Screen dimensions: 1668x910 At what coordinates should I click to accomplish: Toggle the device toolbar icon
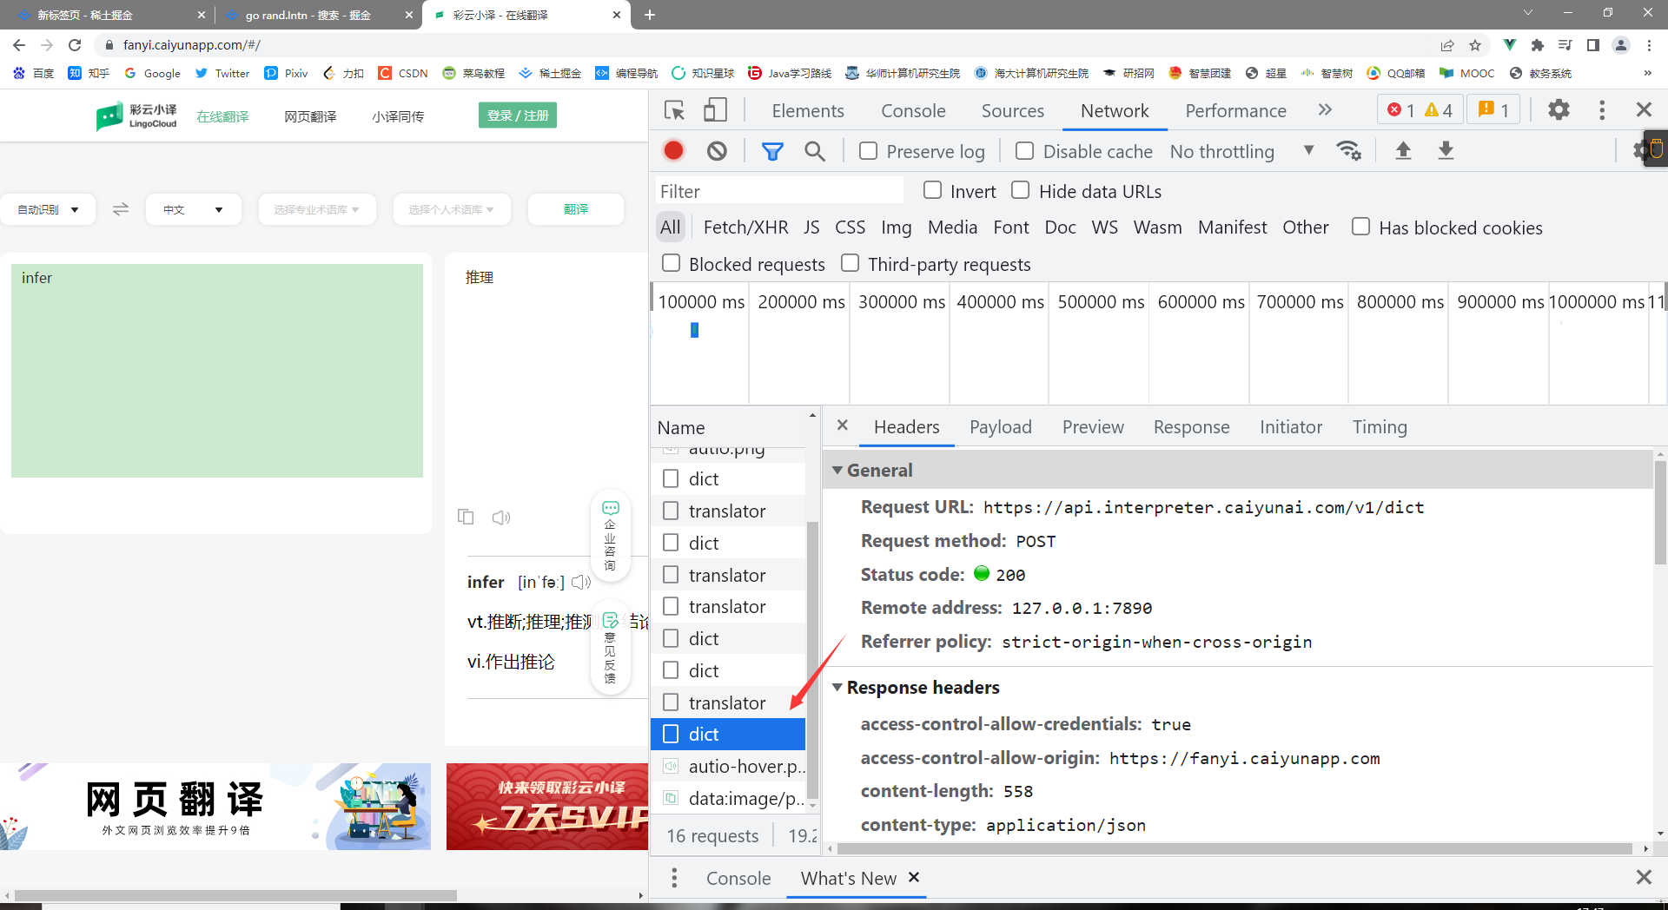pos(715,110)
